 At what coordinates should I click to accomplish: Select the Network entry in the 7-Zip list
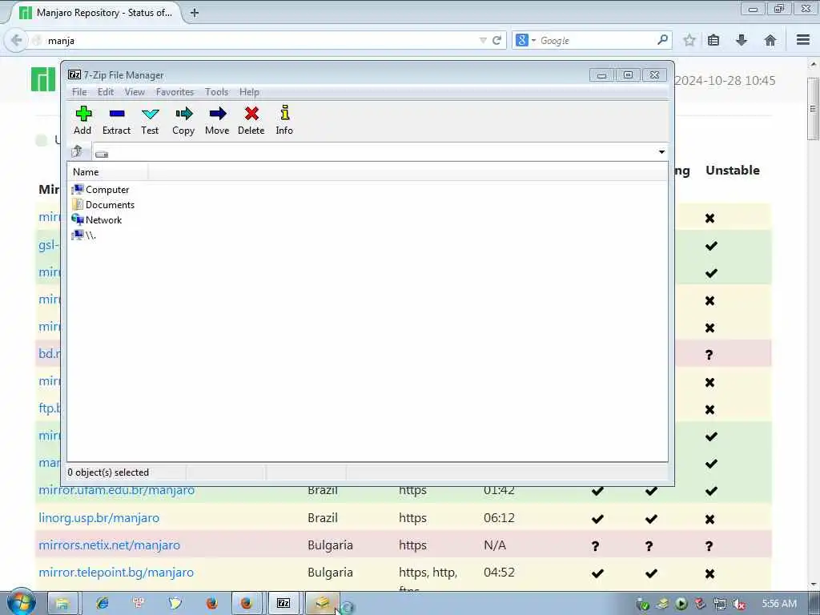pyautogui.click(x=97, y=219)
